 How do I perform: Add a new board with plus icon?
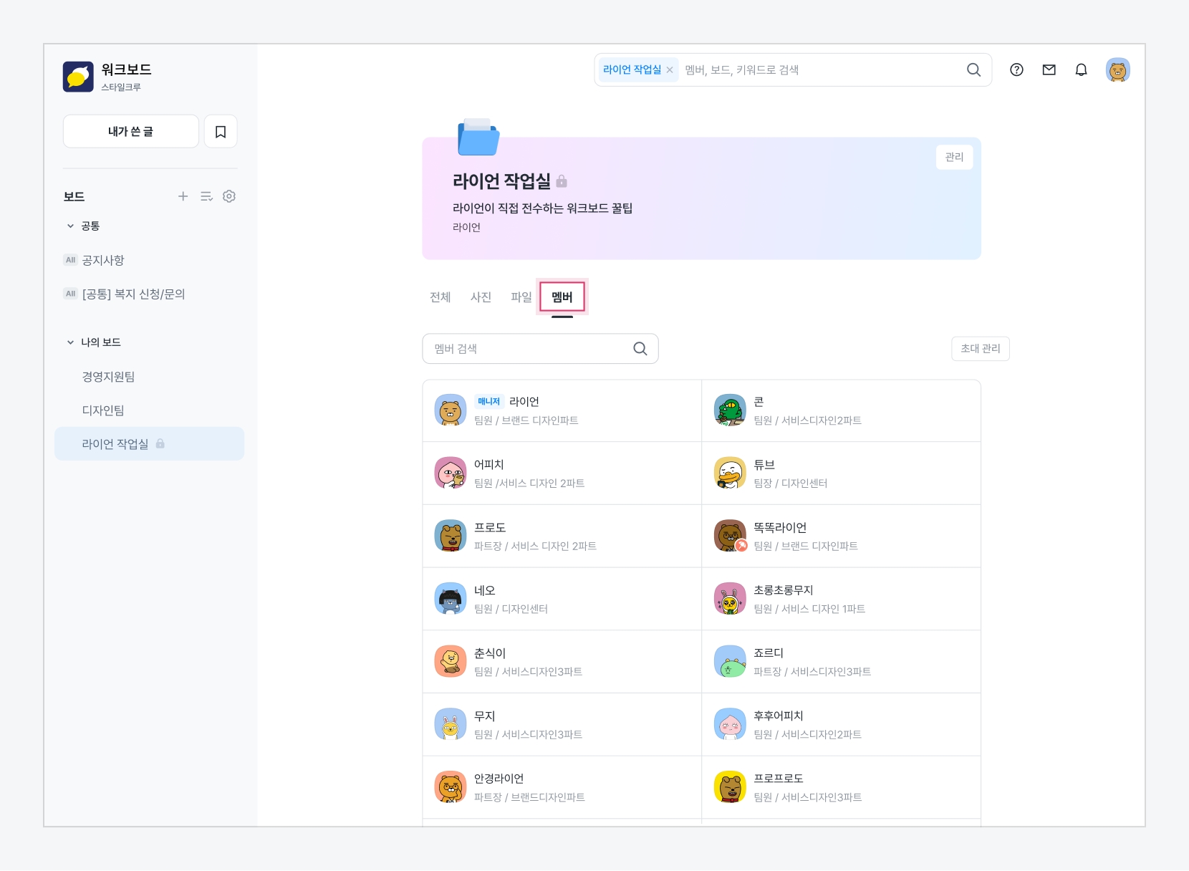(x=183, y=196)
